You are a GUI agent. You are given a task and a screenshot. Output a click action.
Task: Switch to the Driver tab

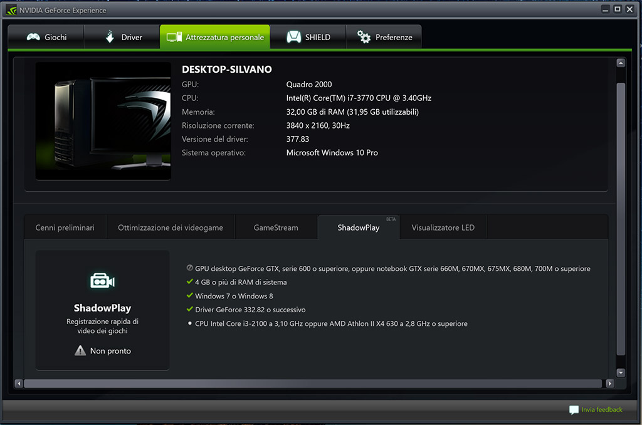(122, 37)
